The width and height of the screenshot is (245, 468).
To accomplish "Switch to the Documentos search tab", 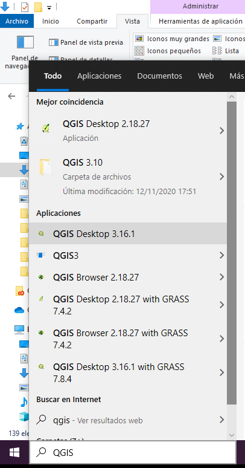I will 159,76.
